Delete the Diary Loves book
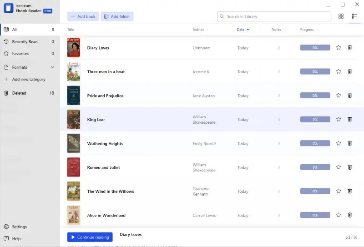 pyautogui.click(x=349, y=48)
